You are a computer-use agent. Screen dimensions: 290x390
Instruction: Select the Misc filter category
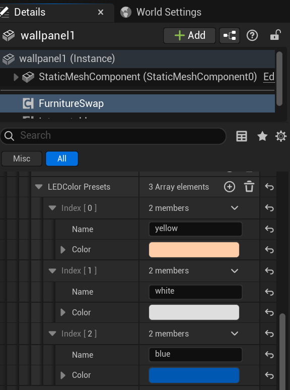[x=22, y=158]
